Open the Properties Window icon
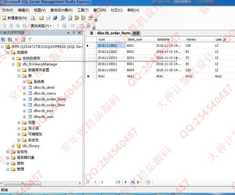Screen dimensions: 235x195 tap(90, 18)
